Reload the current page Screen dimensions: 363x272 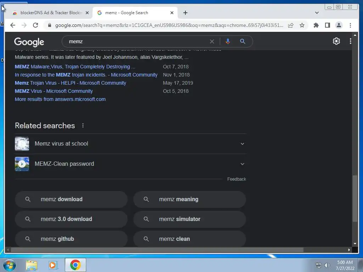point(35,25)
